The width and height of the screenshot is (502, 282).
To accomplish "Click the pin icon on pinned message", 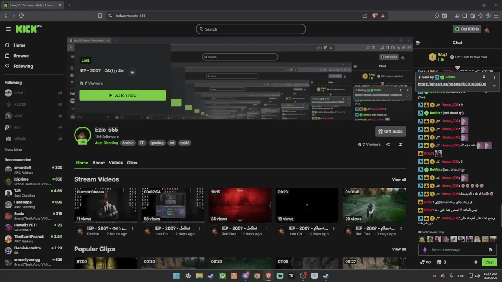I will pos(484,77).
